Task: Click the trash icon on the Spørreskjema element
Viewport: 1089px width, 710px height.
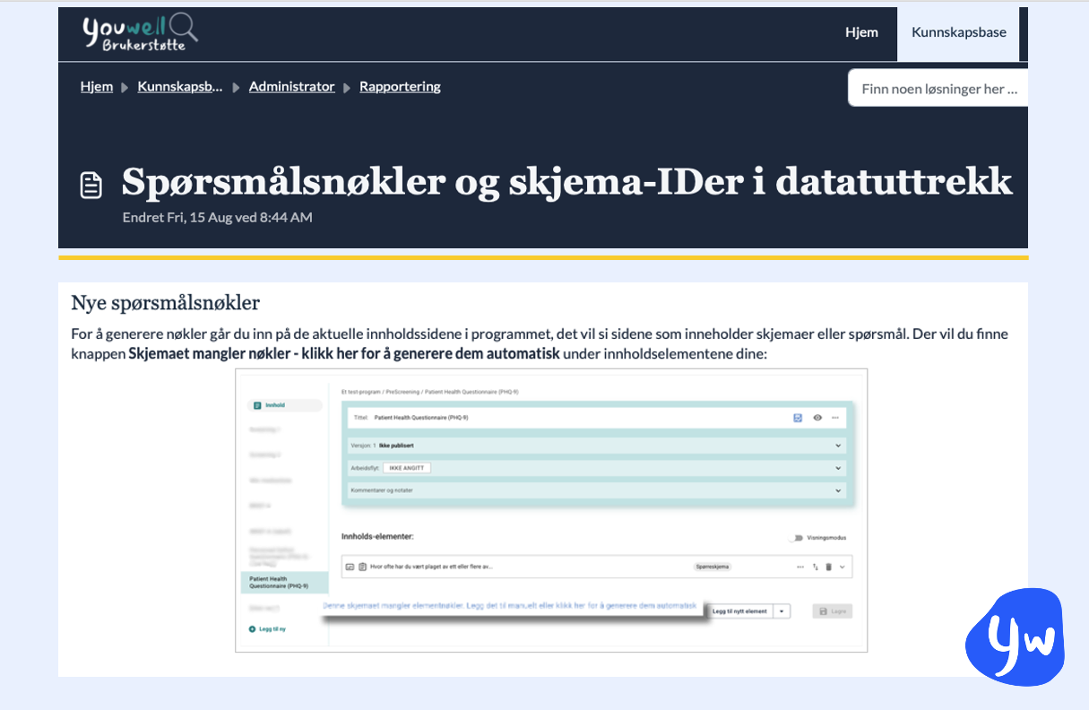Action: point(829,567)
